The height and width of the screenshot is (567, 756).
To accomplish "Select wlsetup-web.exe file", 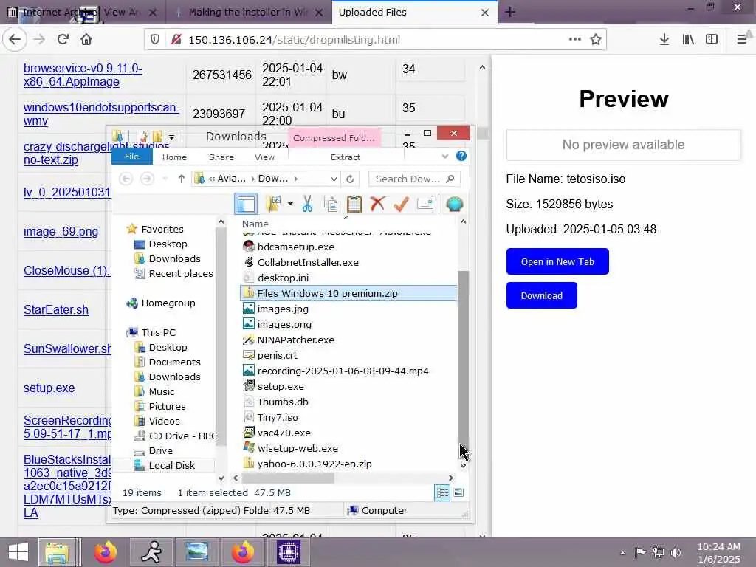I will click(298, 448).
